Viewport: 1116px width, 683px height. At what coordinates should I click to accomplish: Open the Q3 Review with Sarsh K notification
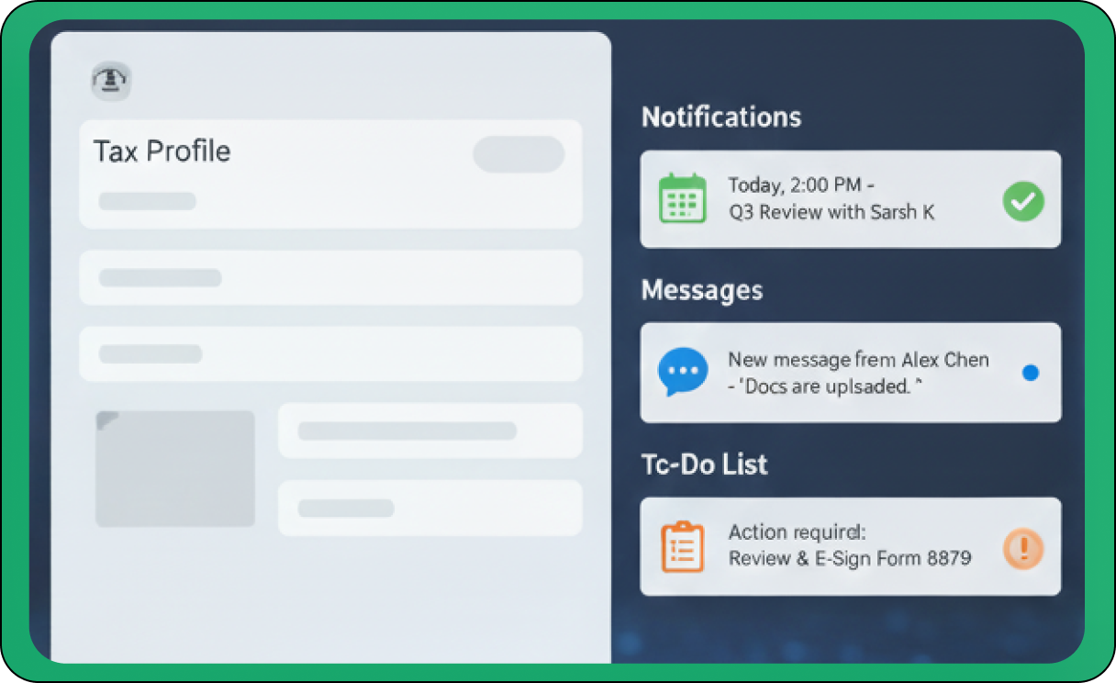click(831, 199)
